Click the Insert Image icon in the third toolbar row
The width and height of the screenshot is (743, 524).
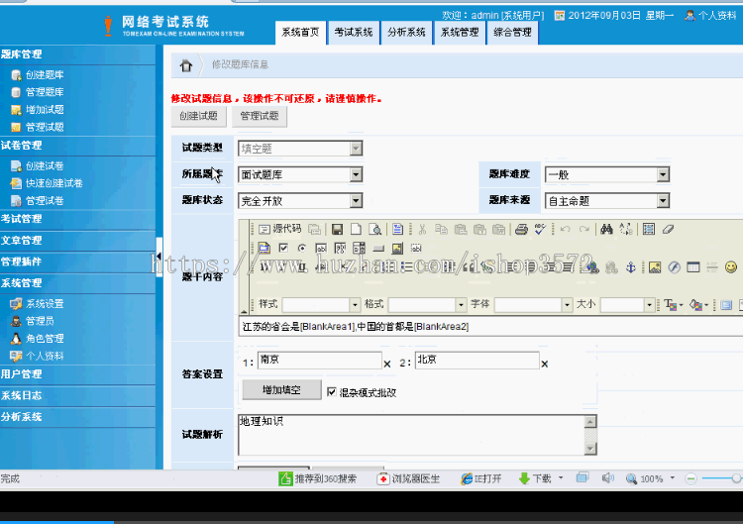coord(655,267)
